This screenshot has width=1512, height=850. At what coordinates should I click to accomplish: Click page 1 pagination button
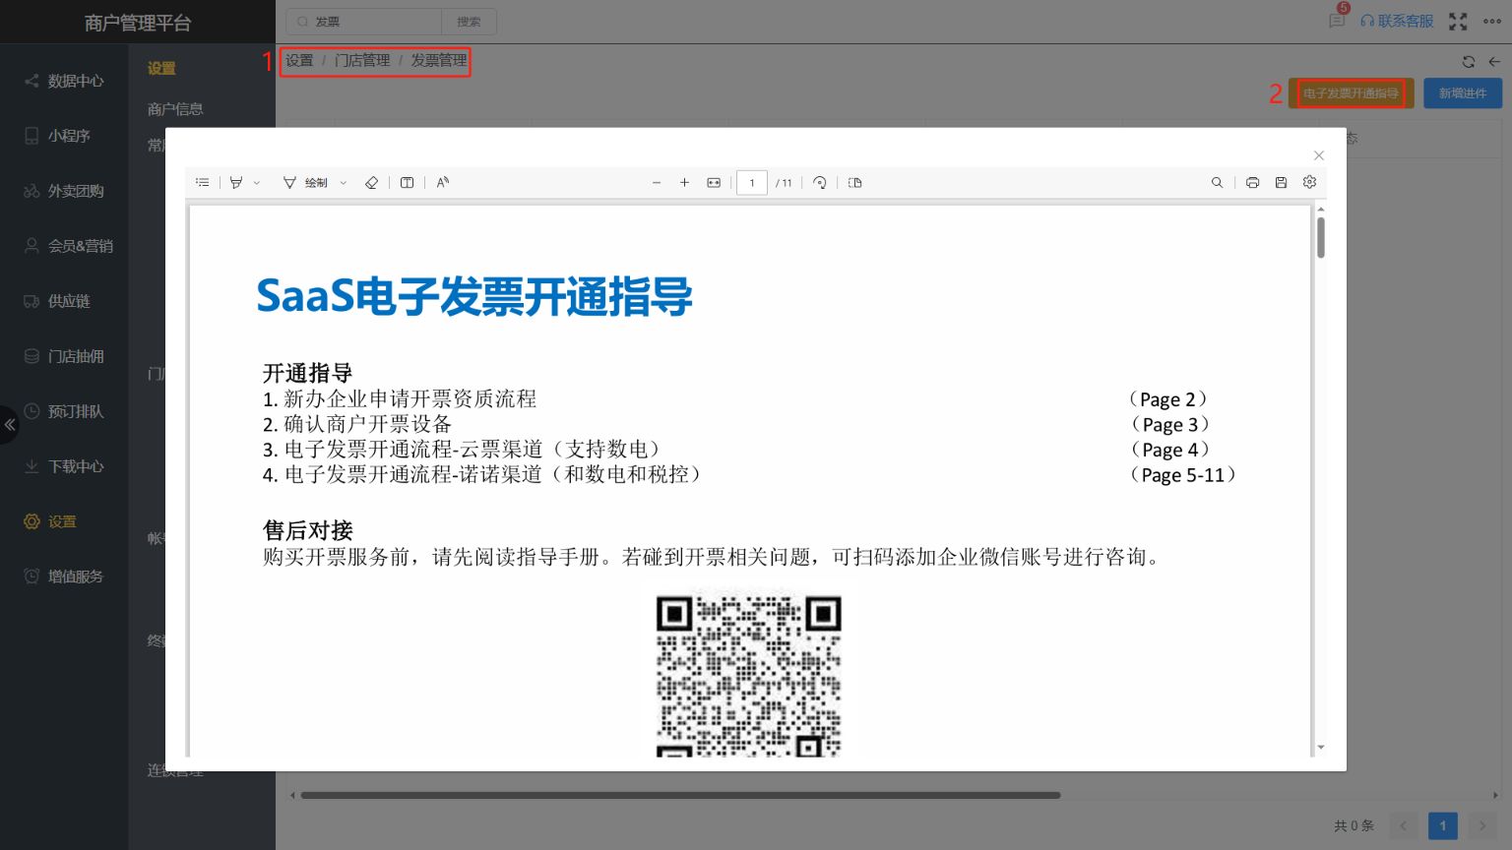[1443, 825]
